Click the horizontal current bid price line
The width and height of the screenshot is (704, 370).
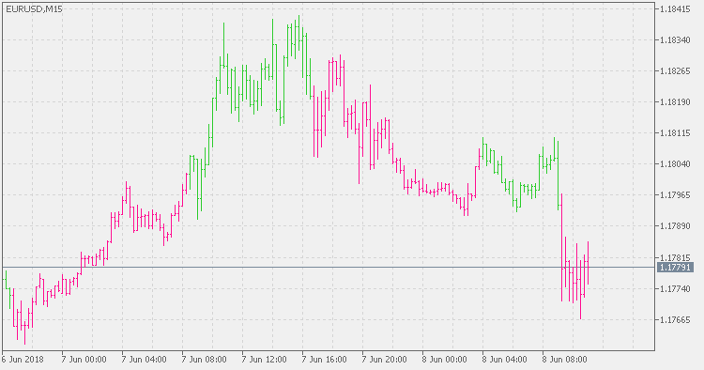(x=328, y=268)
